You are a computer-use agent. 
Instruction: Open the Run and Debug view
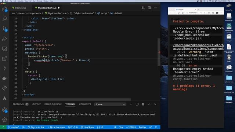5,38
